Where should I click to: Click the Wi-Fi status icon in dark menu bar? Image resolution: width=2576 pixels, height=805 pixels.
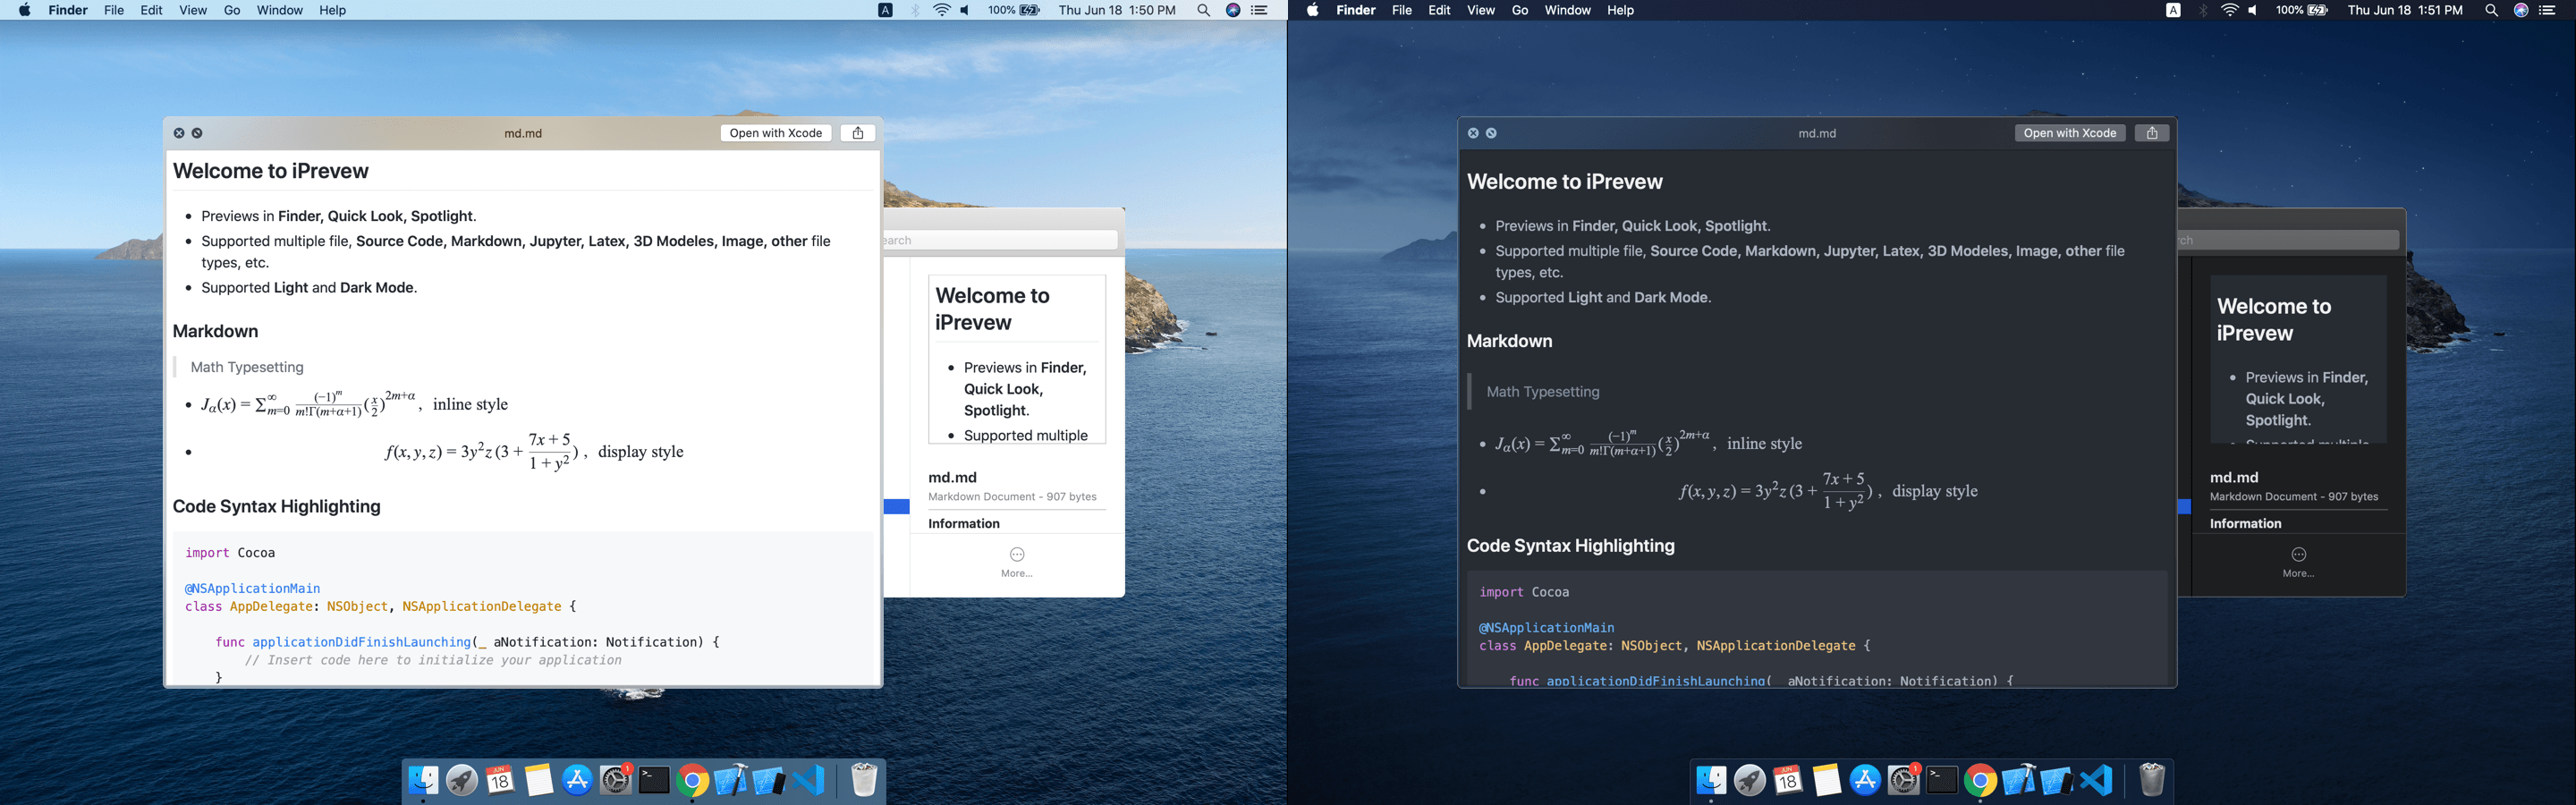2229,10
